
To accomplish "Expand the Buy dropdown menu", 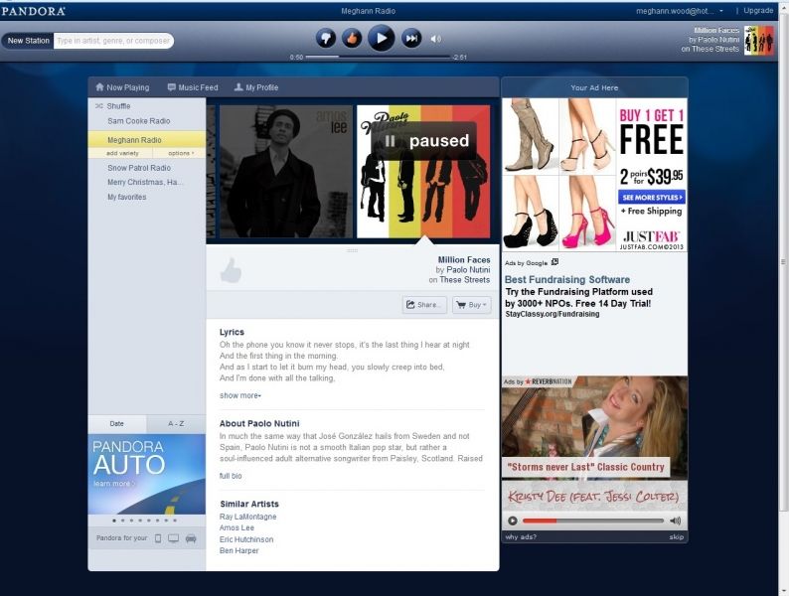I will point(472,305).
